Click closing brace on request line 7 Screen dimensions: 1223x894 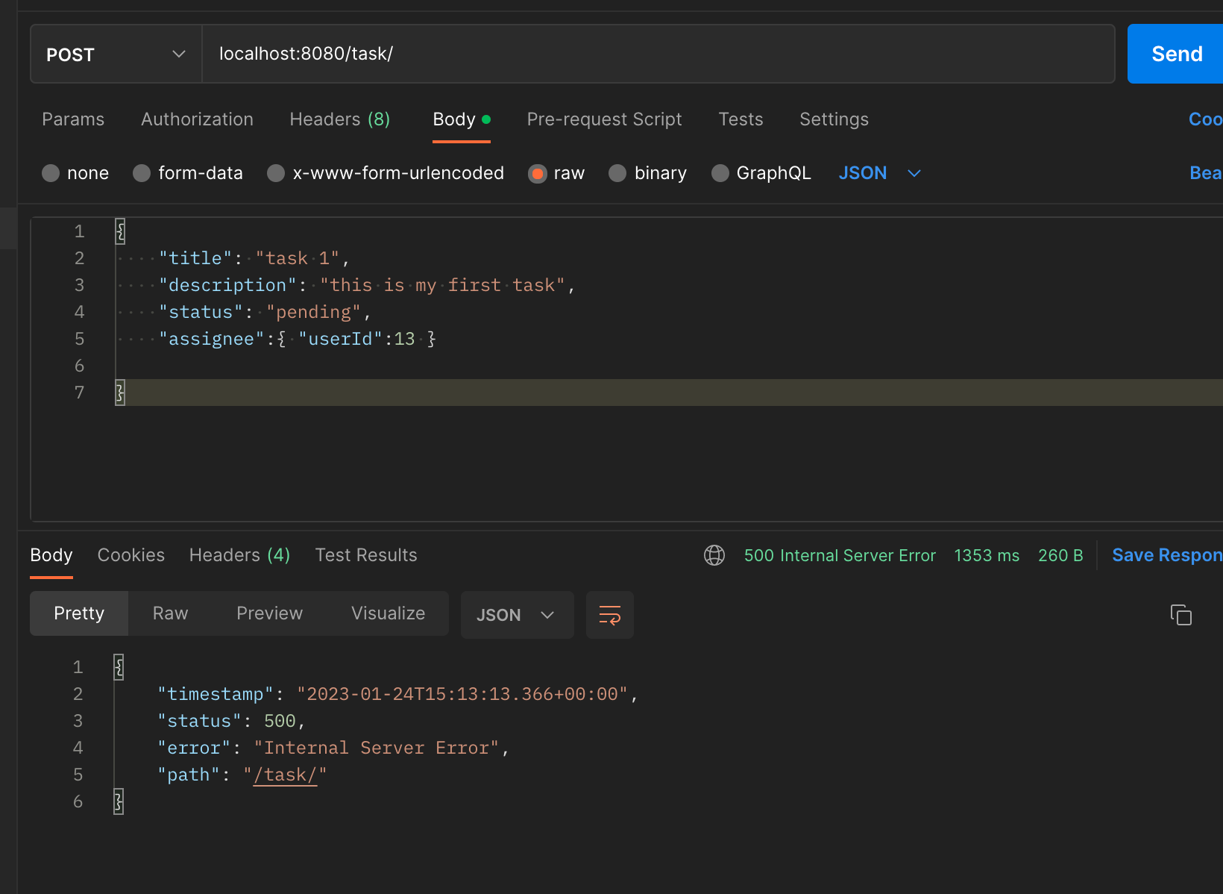pos(120,393)
